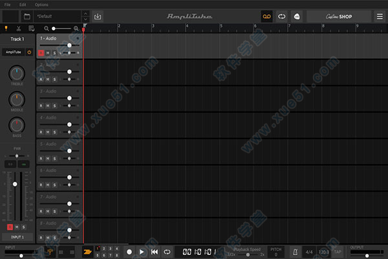This screenshot has width=388, height=259.
Task: Rewind to start with transport button
Action: (x=155, y=252)
